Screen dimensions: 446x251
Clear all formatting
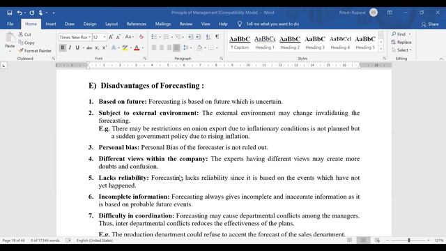click(141, 37)
